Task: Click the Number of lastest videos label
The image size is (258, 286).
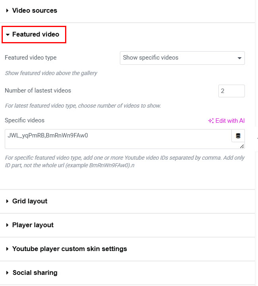Action: coord(38,91)
